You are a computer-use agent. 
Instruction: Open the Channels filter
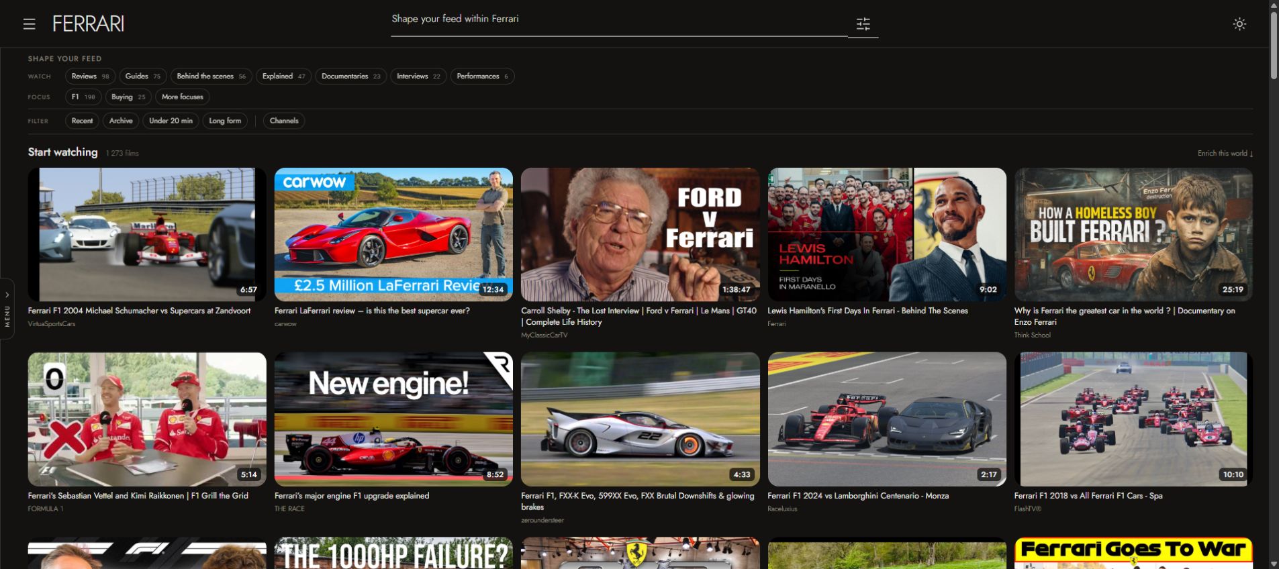pyautogui.click(x=284, y=121)
